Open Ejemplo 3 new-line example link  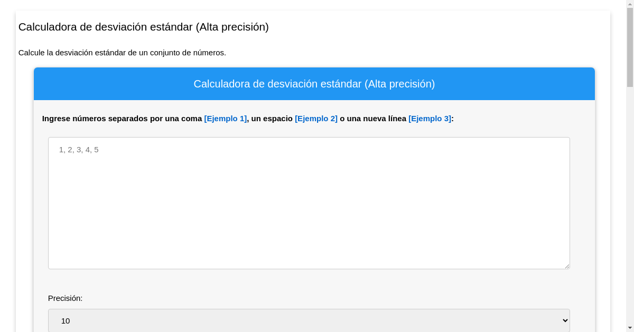coord(430,119)
